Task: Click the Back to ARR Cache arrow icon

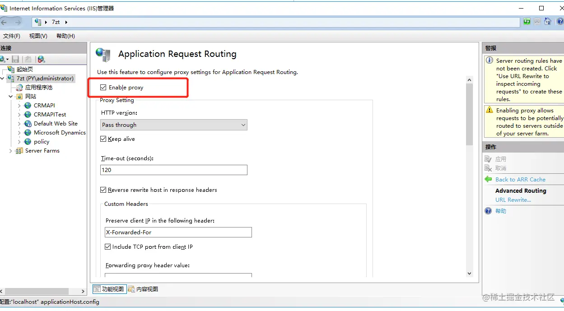Action: (x=488, y=179)
